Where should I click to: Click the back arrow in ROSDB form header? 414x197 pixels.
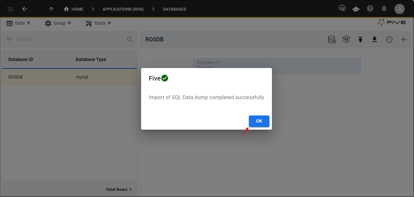[x=404, y=39]
